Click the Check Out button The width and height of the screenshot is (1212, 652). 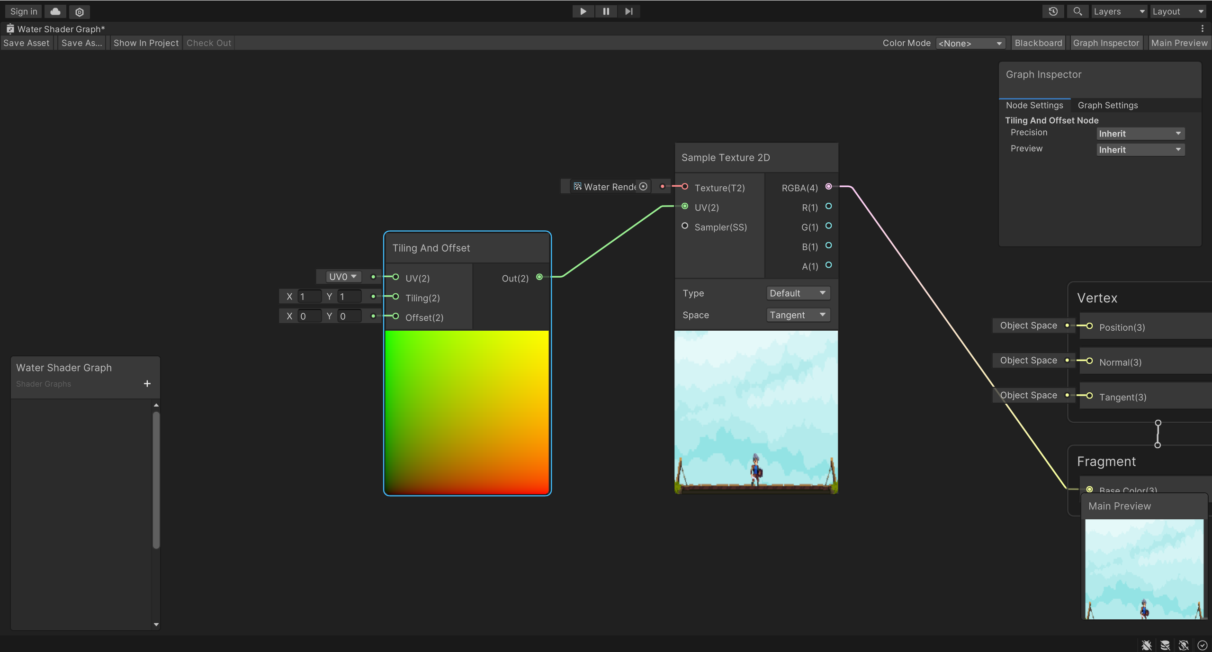click(209, 43)
